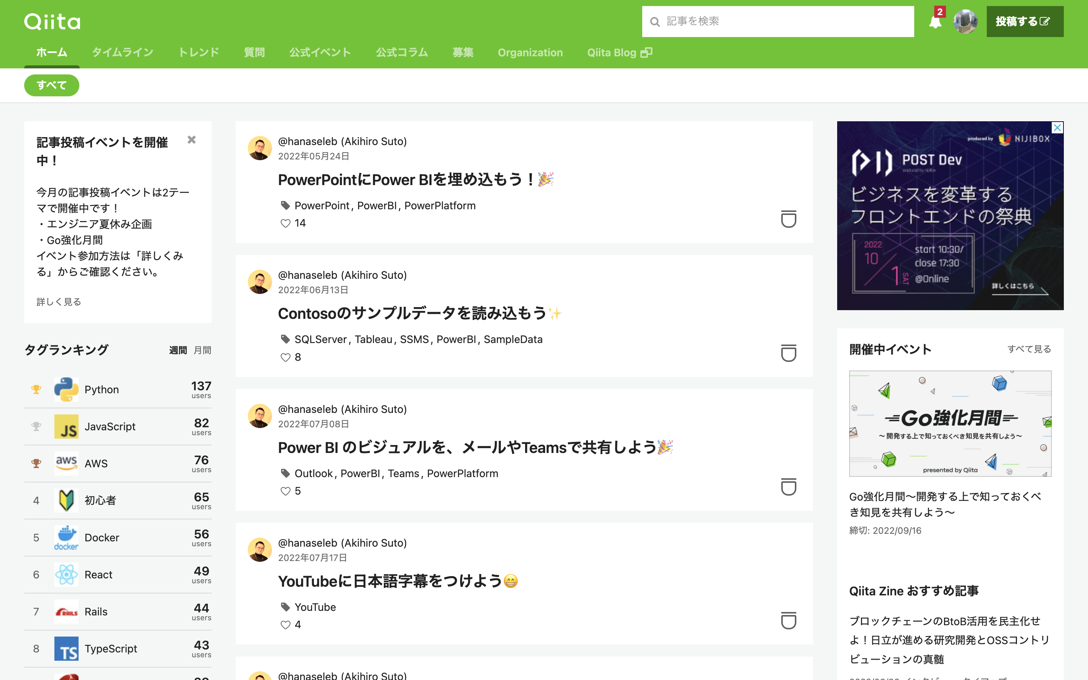Open Power BI のビジュアルを Teams article
The width and height of the screenshot is (1088, 680).
[x=475, y=448]
